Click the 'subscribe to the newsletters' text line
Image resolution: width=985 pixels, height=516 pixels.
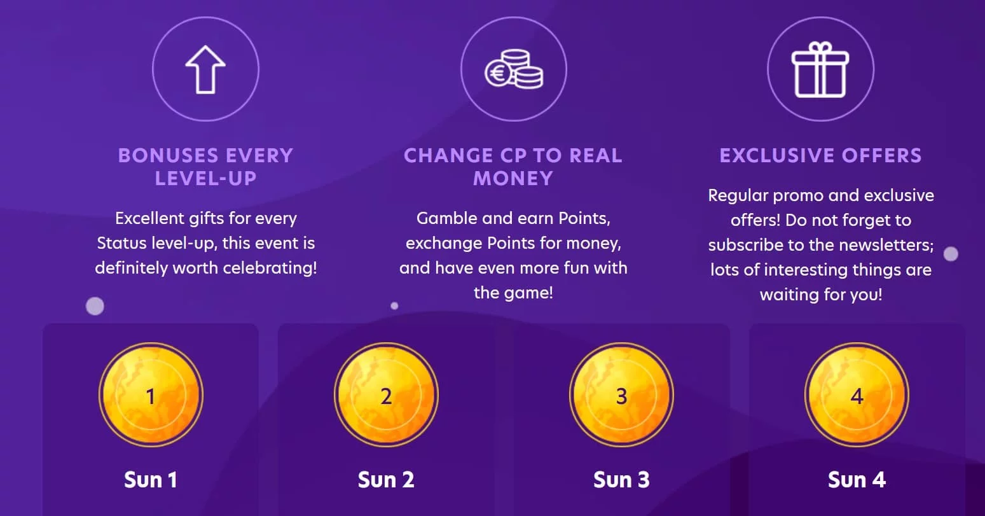(820, 245)
